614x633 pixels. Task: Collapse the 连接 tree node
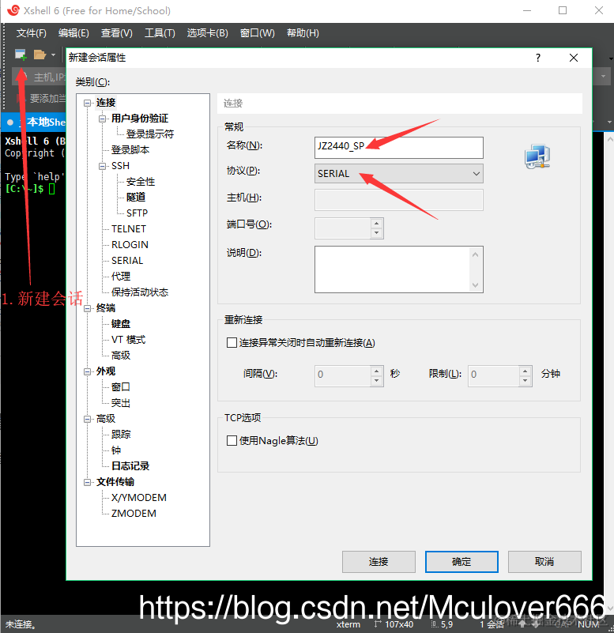tap(87, 103)
